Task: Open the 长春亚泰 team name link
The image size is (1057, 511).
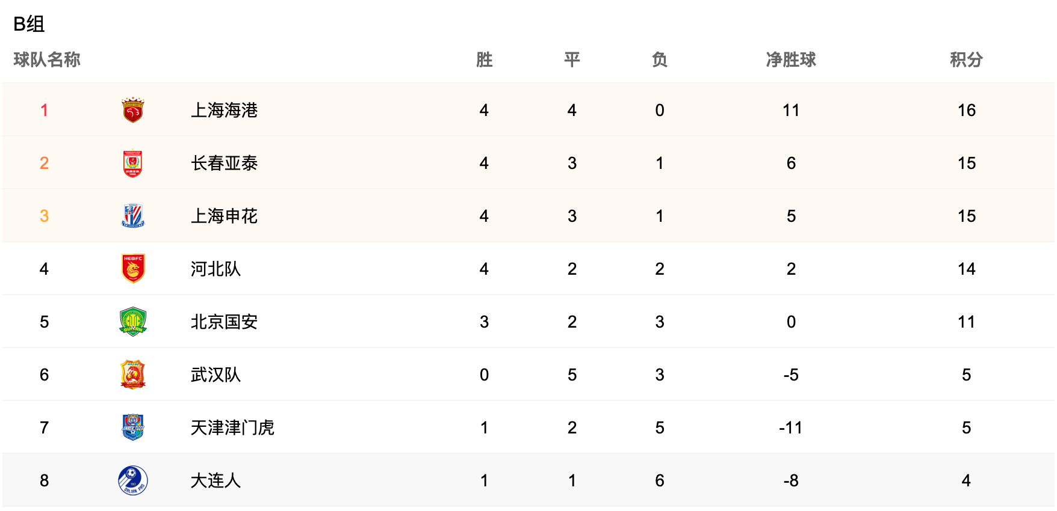Action: click(x=224, y=163)
